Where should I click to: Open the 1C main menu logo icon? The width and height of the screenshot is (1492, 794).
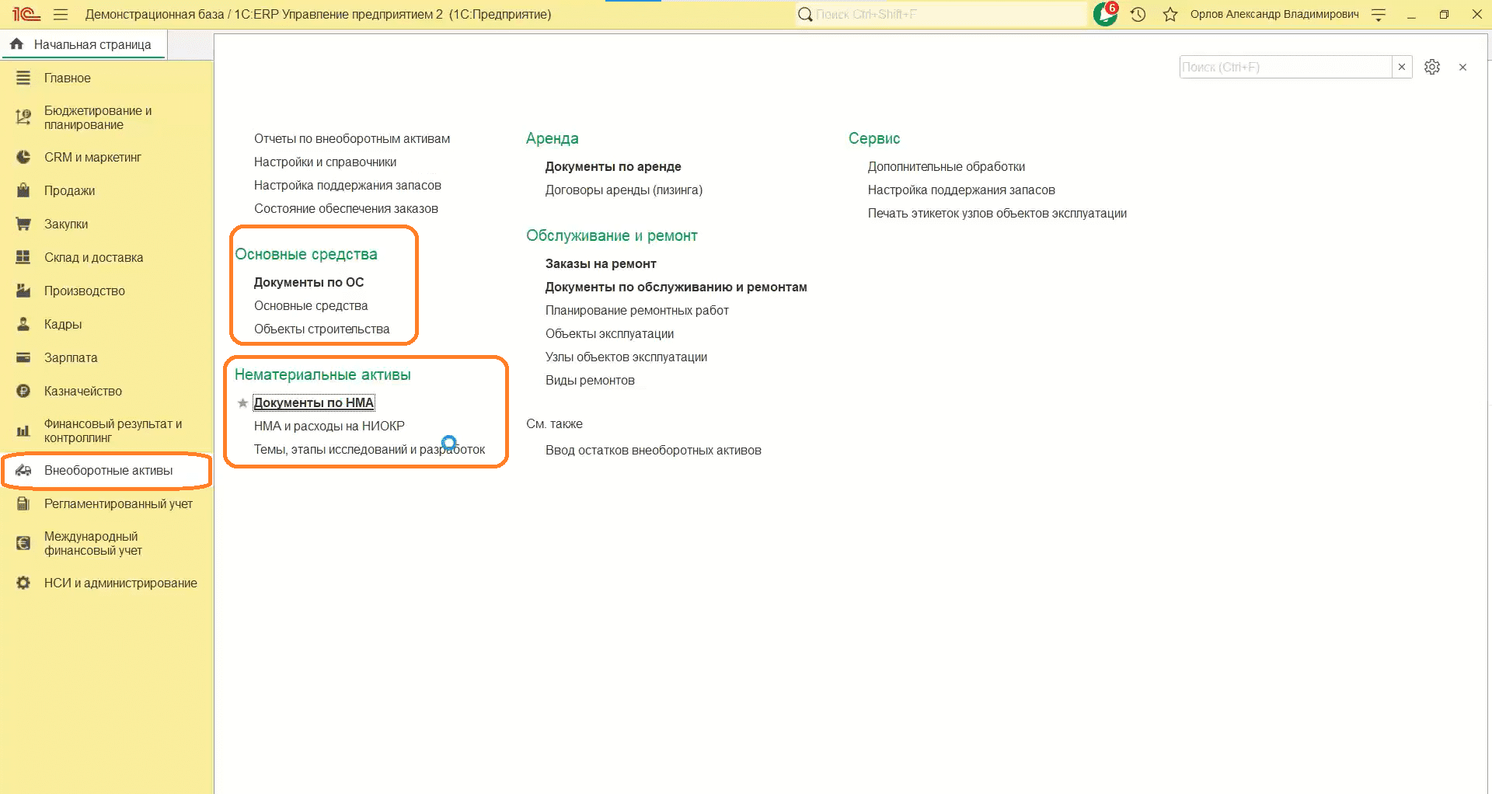point(26,14)
